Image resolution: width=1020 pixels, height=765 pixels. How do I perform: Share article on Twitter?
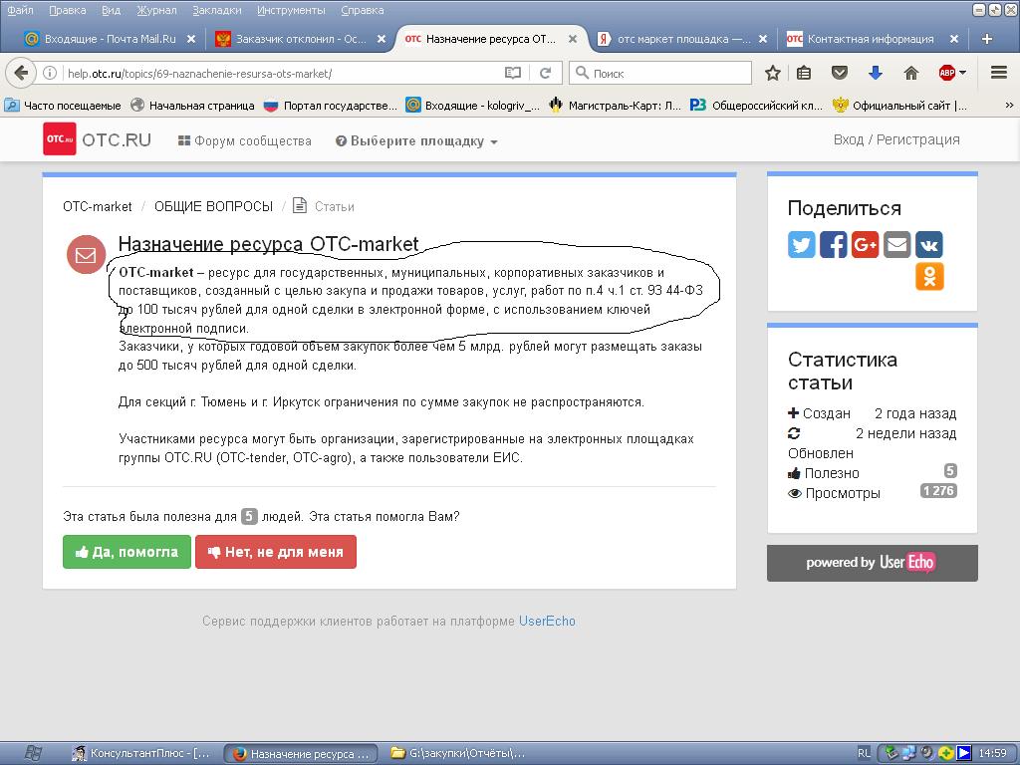click(x=802, y=244)
